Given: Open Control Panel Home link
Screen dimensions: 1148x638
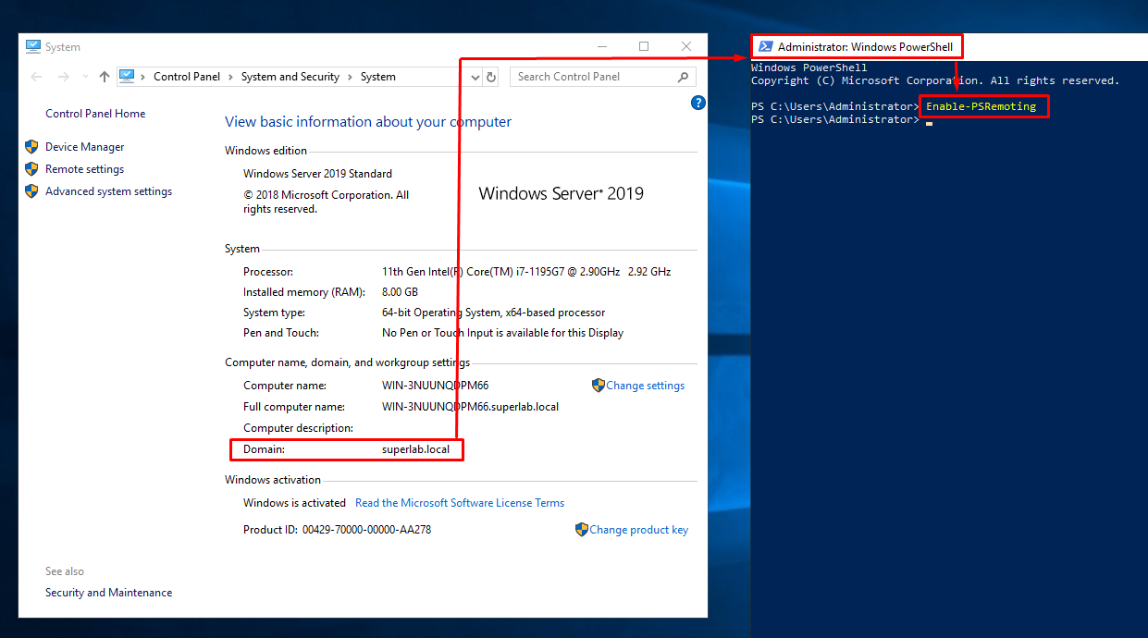Looking at the screenshot, I should 95,114.
